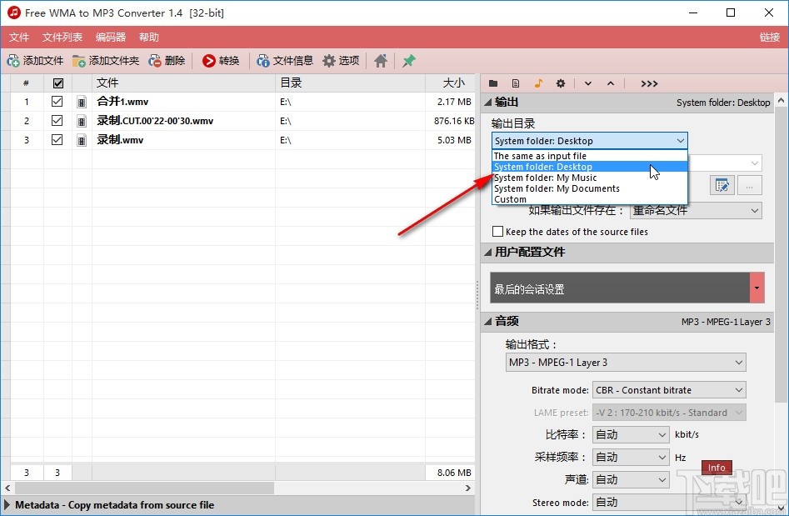Click the 添加文件 (Add Files) icon

14,60
